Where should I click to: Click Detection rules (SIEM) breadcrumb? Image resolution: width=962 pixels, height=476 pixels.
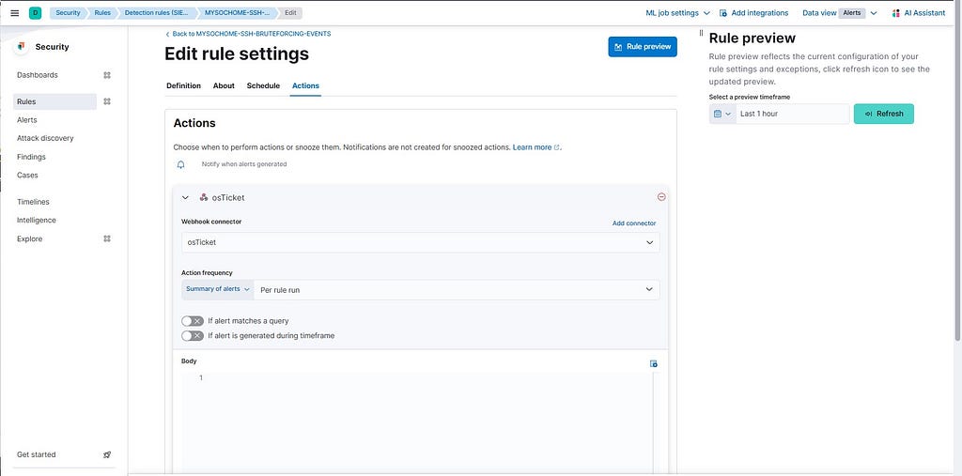[157, 13]
